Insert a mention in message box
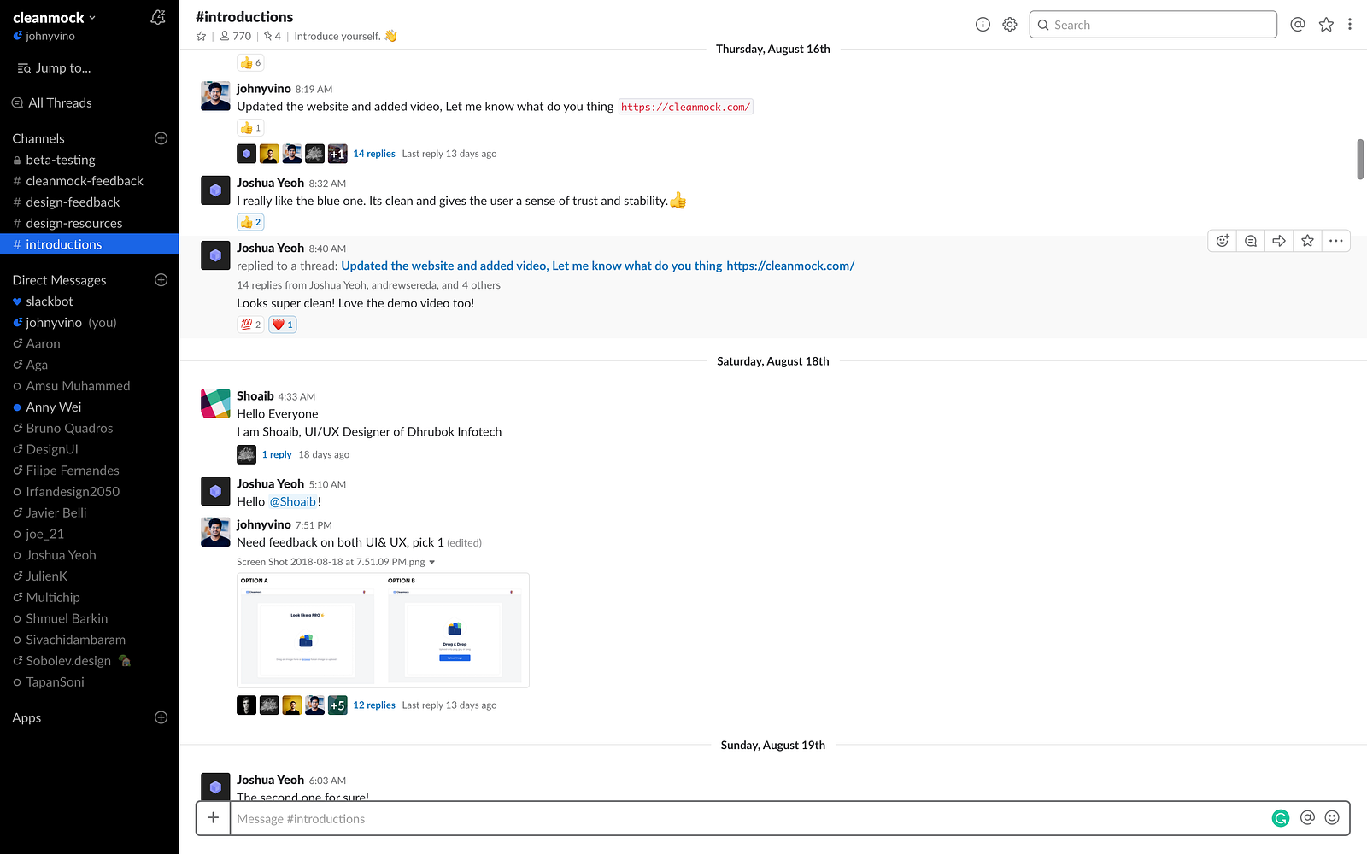Image resolution: width=1367 pixels, height=854 pixels. (1307, 818)
